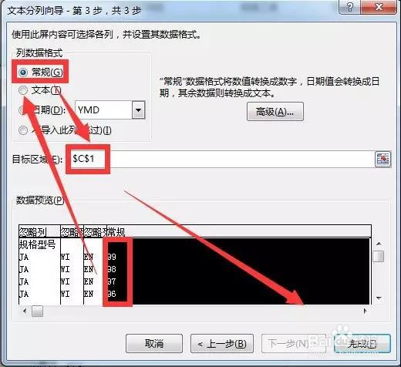The image size is (401, 367).
Task: Select the 日期(D) radio button
Action: [22, 110]
